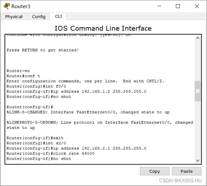Viewport: 207px width, 186px height.
Task: Click the 'Router#conf t' line
Action: (23, 76)
